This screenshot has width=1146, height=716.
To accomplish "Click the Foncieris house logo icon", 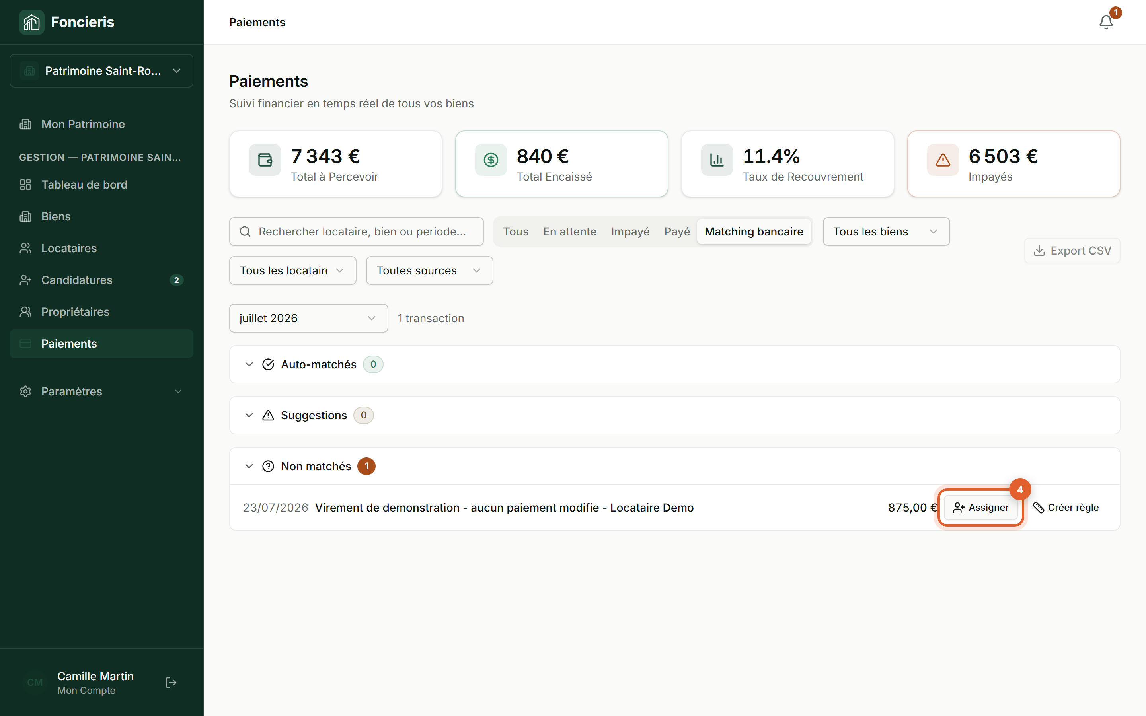I will (32, 22).
